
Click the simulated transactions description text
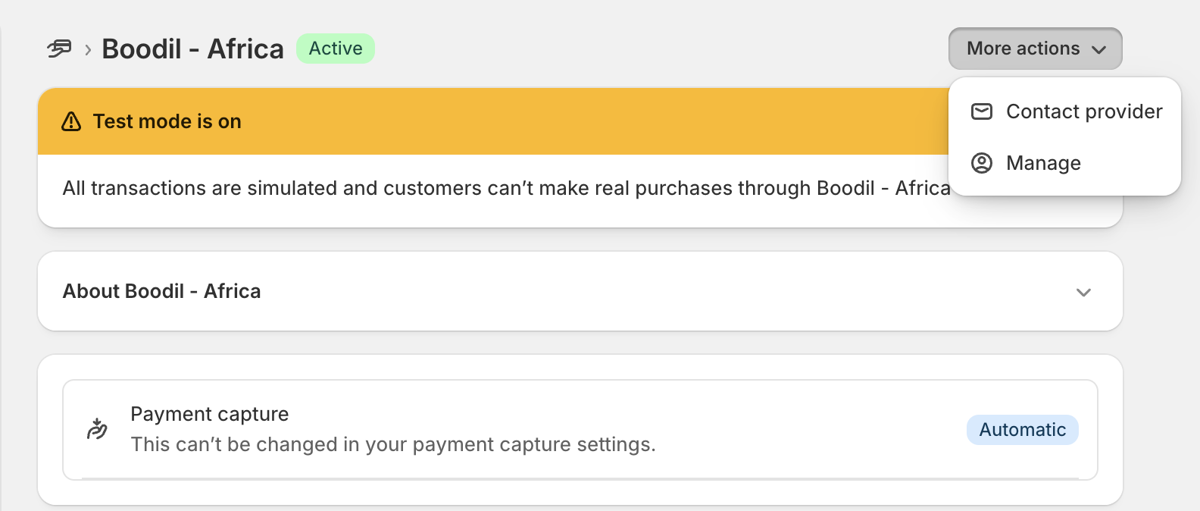506,188
